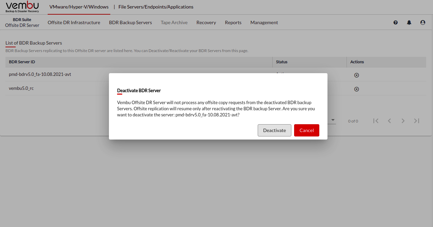Click the deactivate icon for pmd-bdrv5.0_fa-10.08.2021-avt
Screen dimensions: 433x227
[x=356, y=75]
